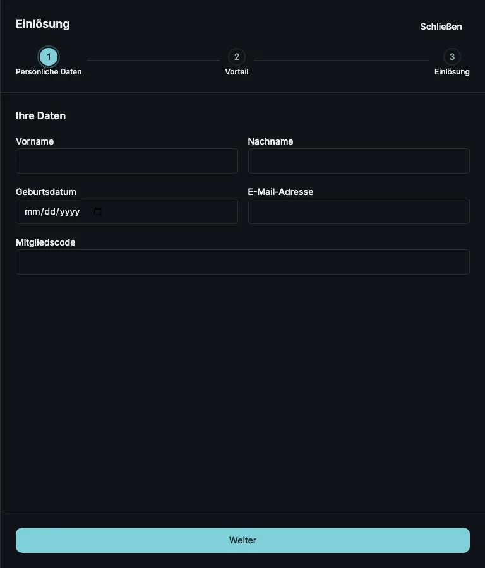The width and height of the screenshot is (485, 568).
Task: Continue with the Weiter button
Action: (243, 540)
